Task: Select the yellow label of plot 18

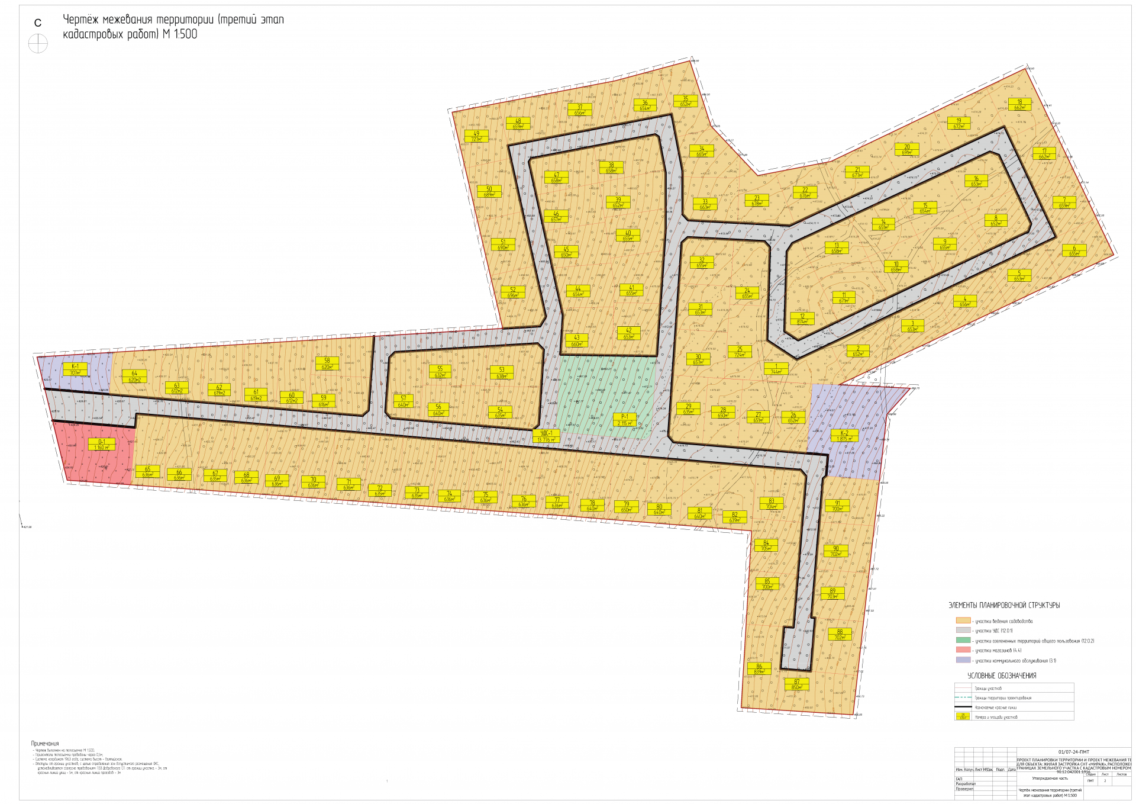Action: pyautogui.click(x=1019, y=105)
